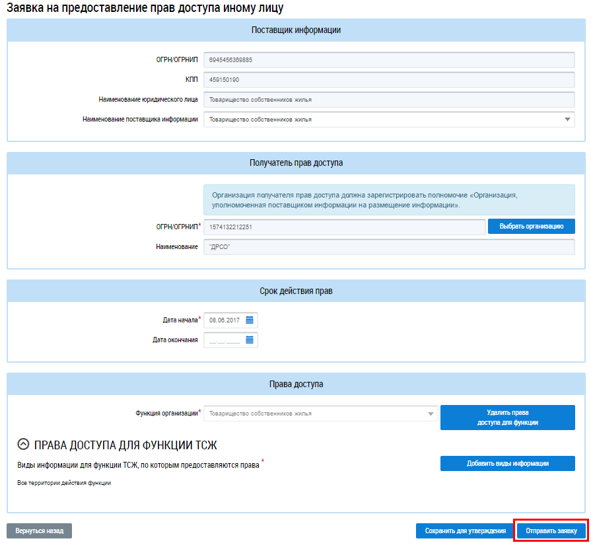The image size is (591, 551).
Task: Click inside the Дата начала date field
Action: pyautogui.click(x=223, y=320)
